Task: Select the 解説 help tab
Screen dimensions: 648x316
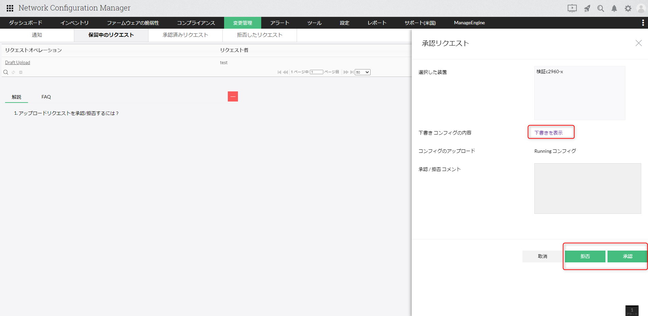Action: pyautogui.click(x=17, y=97)
